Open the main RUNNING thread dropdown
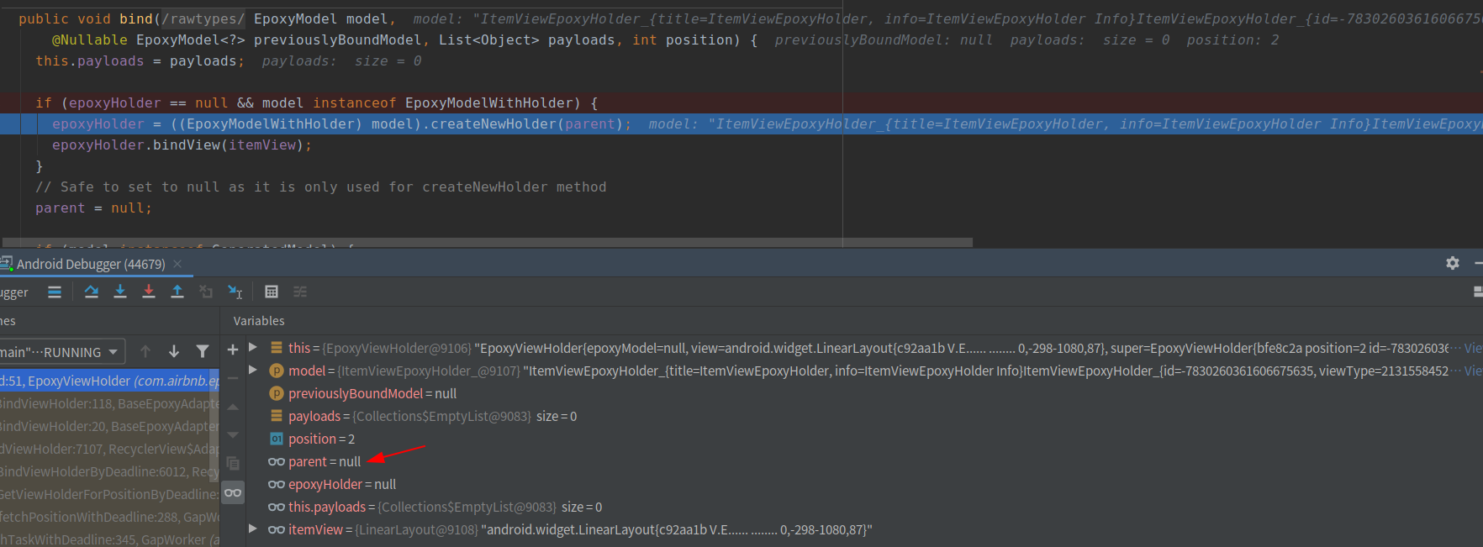 (62, 352)
